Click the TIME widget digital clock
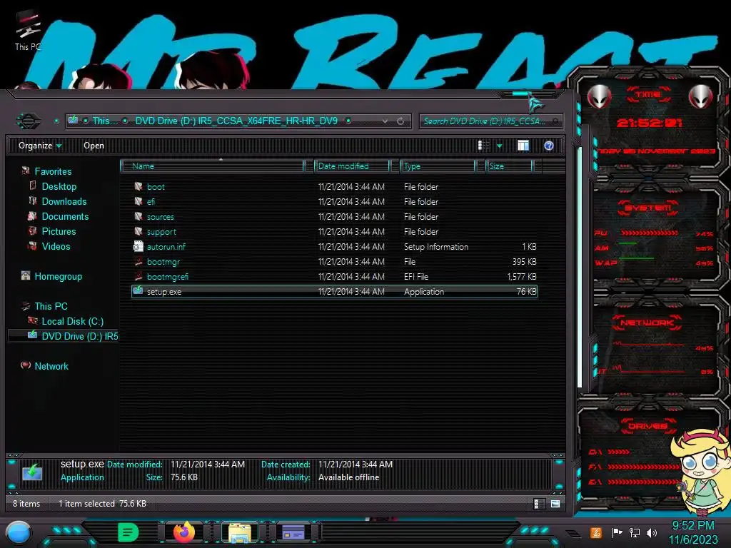Image resolution: width=731 pixels, height=548 pixels. [648, 123]
